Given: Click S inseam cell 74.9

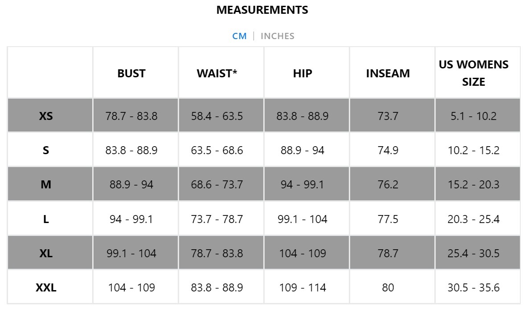Looking at the screenshot, I should tap(388, 150).
